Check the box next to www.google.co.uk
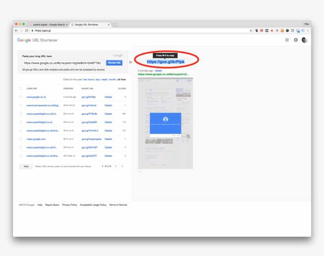This screenshot has height=256, width=324. click(x=21, y=97)
